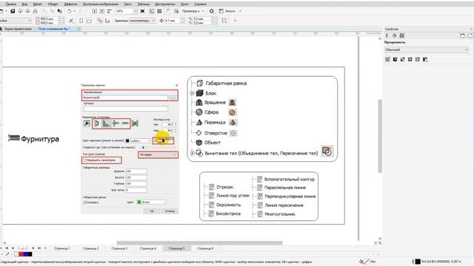Viewport: 474px width, 266px height.
Task: Go to the next page
Action: click(x=33, y=248)
